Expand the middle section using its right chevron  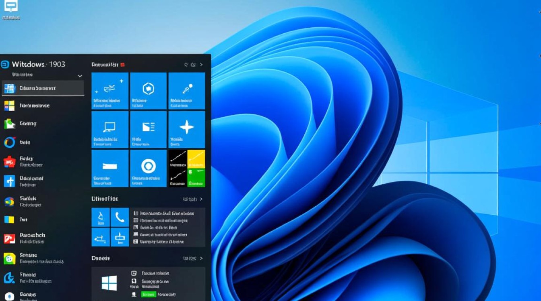pyautogui.click(x=201, y=199)
